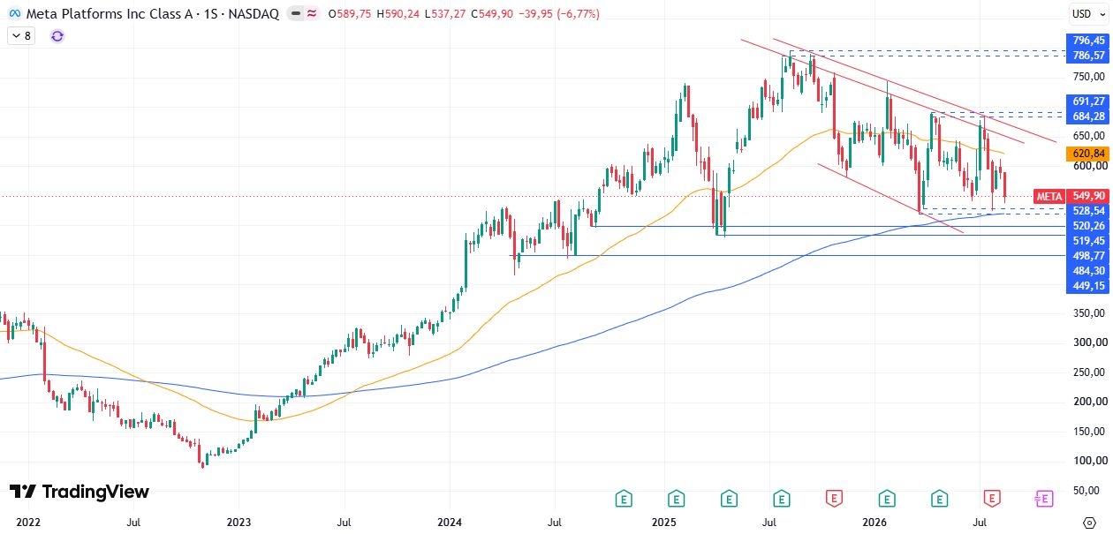The image size is (1113, 534).
Task: Toggle the approximate data wave indicator
Action: (312, 14)
